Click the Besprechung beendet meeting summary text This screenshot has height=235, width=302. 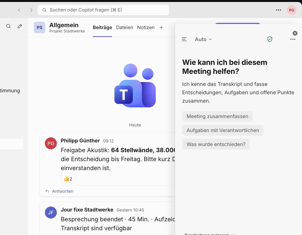click(x=118, y=224)
